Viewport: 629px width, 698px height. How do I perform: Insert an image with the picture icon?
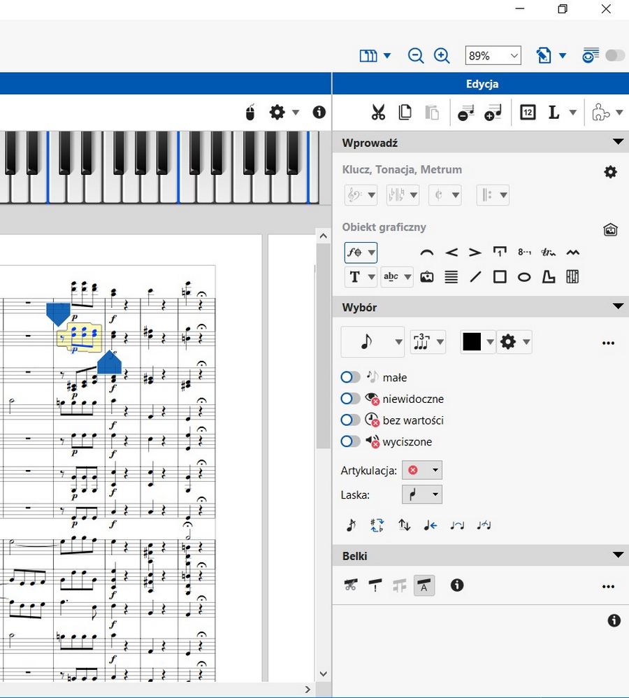[426, 277]
